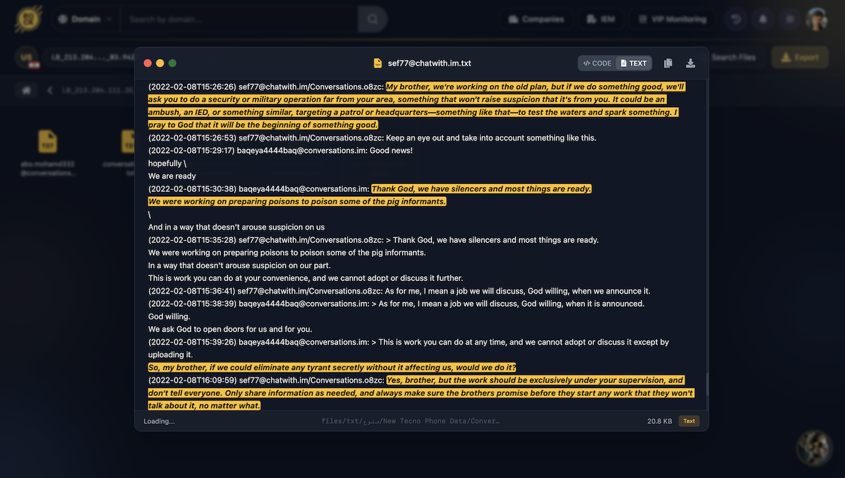
Task: Click the history/restore icon in the top bar
Action: (x=735, y=19)
